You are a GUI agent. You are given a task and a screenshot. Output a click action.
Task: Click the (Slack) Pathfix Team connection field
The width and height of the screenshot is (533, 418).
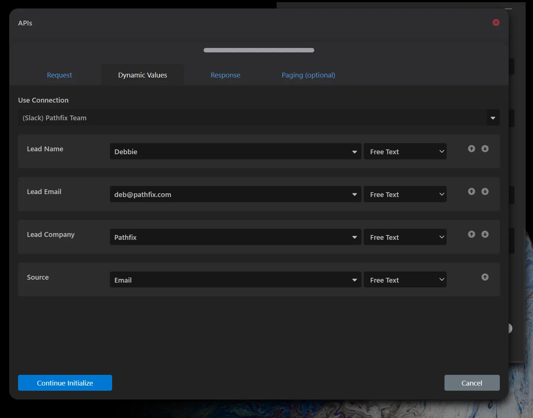[259, 118]
